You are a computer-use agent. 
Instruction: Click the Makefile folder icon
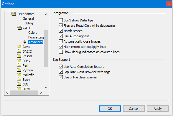[x=19, y=75]
